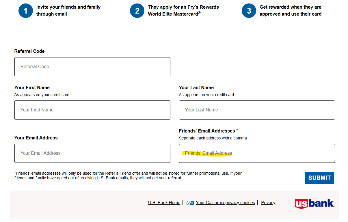Click the Referral Code label
Screen dimensions: 348x222
pos(29,51)
